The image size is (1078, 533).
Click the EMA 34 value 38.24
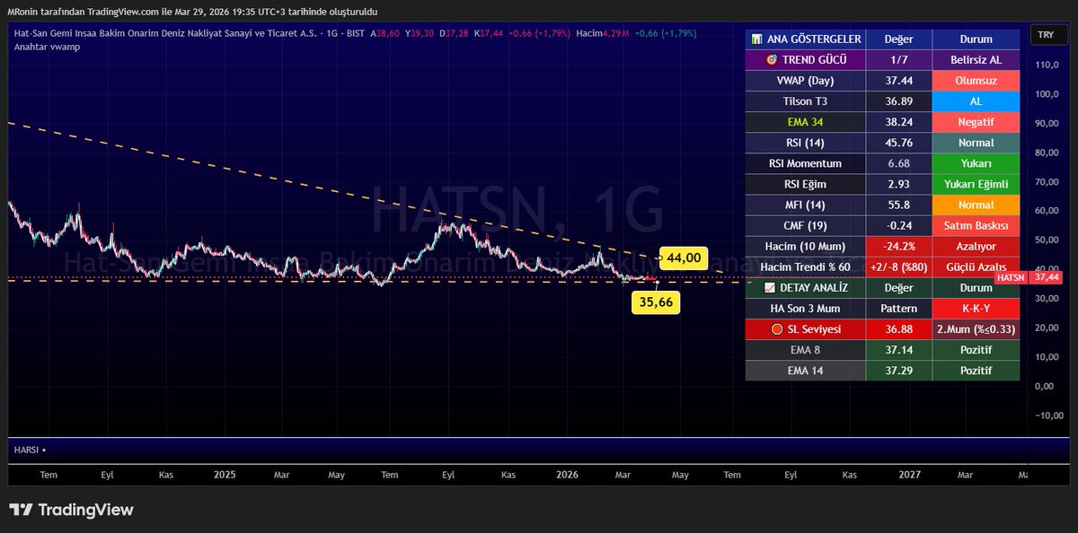coord(898,122)
